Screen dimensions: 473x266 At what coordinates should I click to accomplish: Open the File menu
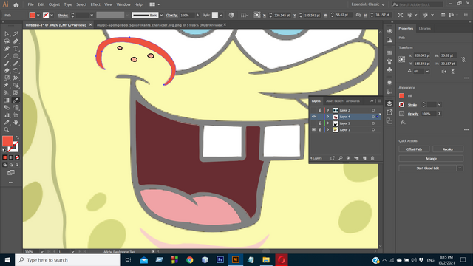[31, 4]
